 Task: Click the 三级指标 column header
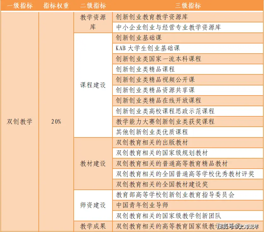click(188, 6)
